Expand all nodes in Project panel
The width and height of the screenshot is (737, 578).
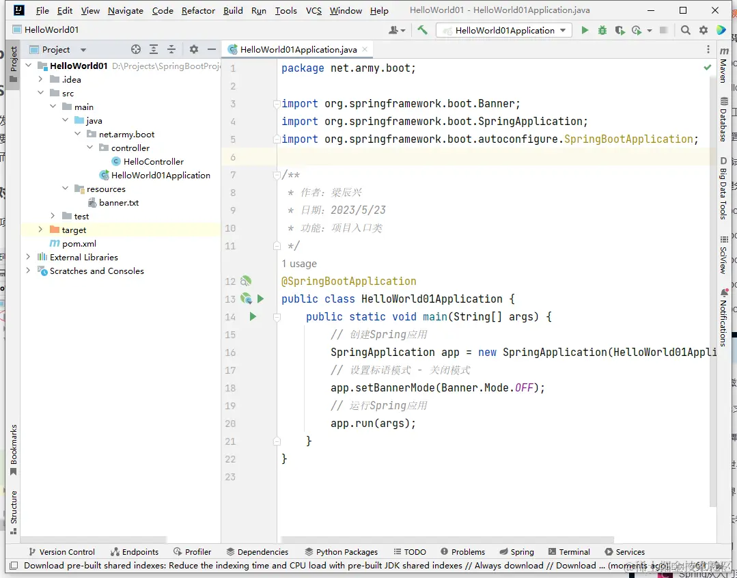coord(154,49)
